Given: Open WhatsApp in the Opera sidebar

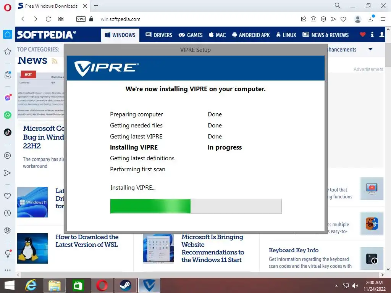Looking at the screenshot, I should 8,115.
